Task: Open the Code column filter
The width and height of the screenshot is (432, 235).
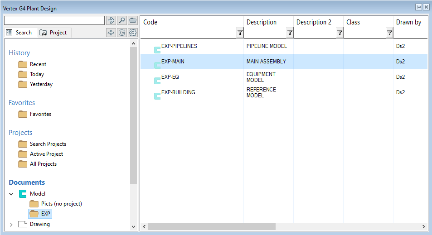Action: click(240, 33)
